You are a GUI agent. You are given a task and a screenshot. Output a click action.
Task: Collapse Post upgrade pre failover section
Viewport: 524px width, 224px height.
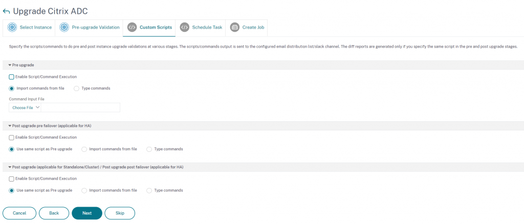(x=10, y=125)
